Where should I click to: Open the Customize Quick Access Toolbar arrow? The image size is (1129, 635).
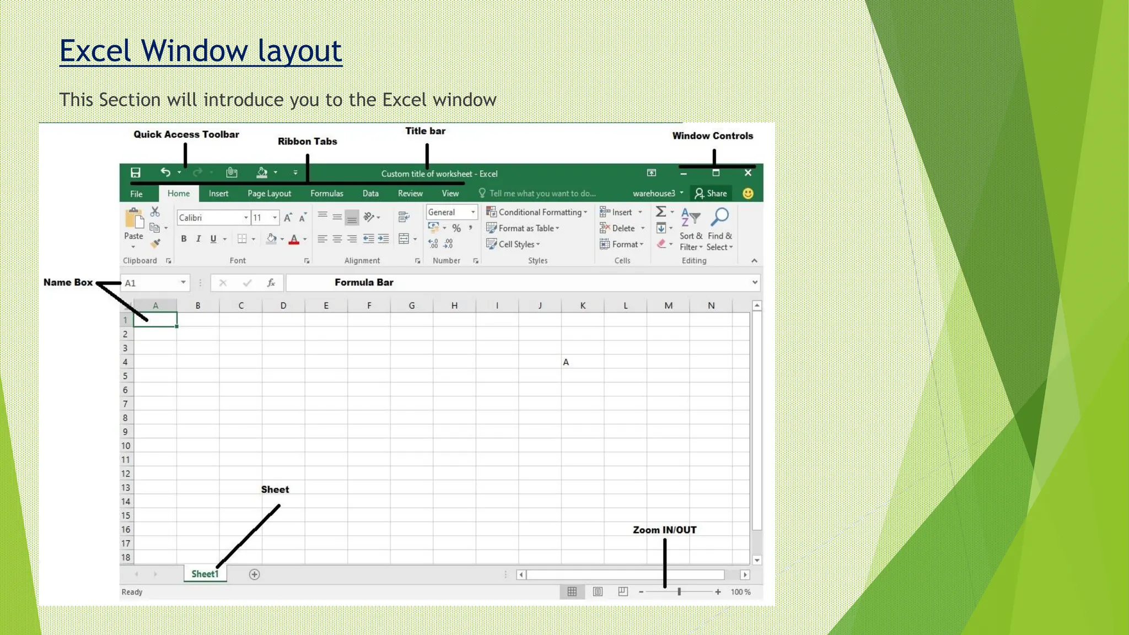295,173
